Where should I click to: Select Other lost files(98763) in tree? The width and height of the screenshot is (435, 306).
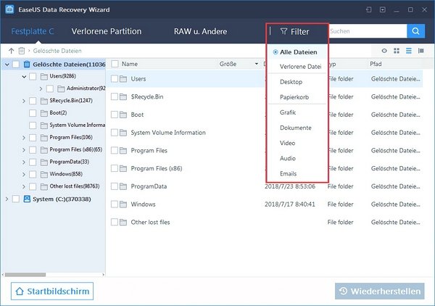75,186
